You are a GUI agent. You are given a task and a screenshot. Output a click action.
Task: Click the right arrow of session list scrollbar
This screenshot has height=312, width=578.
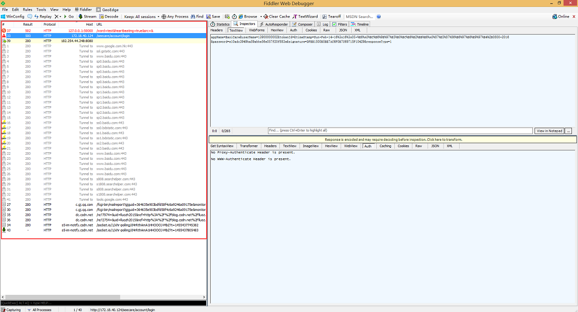[204, 297]
